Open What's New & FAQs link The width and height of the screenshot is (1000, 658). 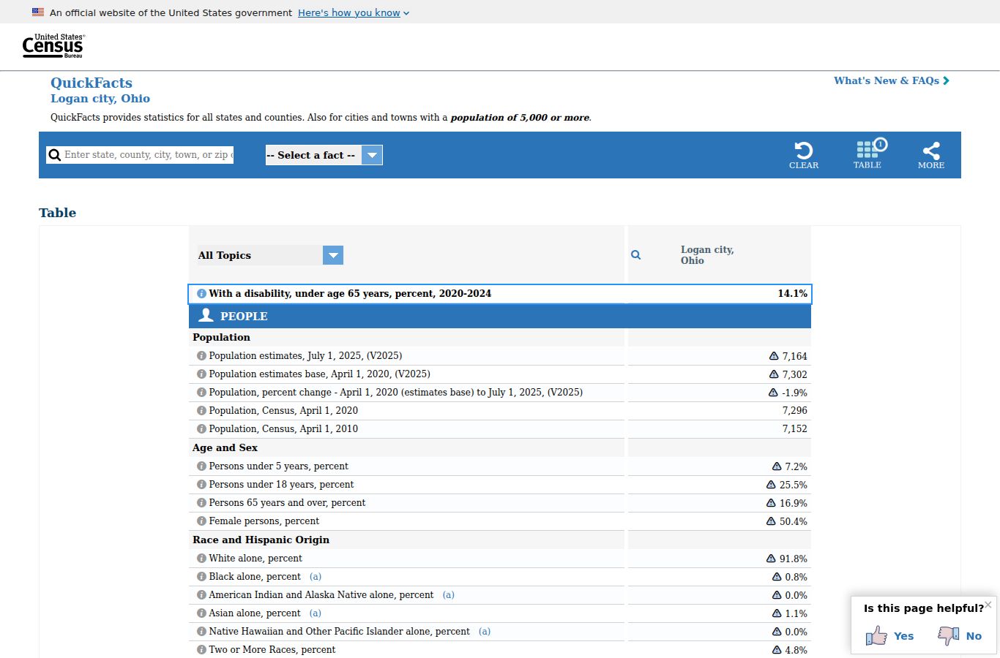[x=892, y=80]
